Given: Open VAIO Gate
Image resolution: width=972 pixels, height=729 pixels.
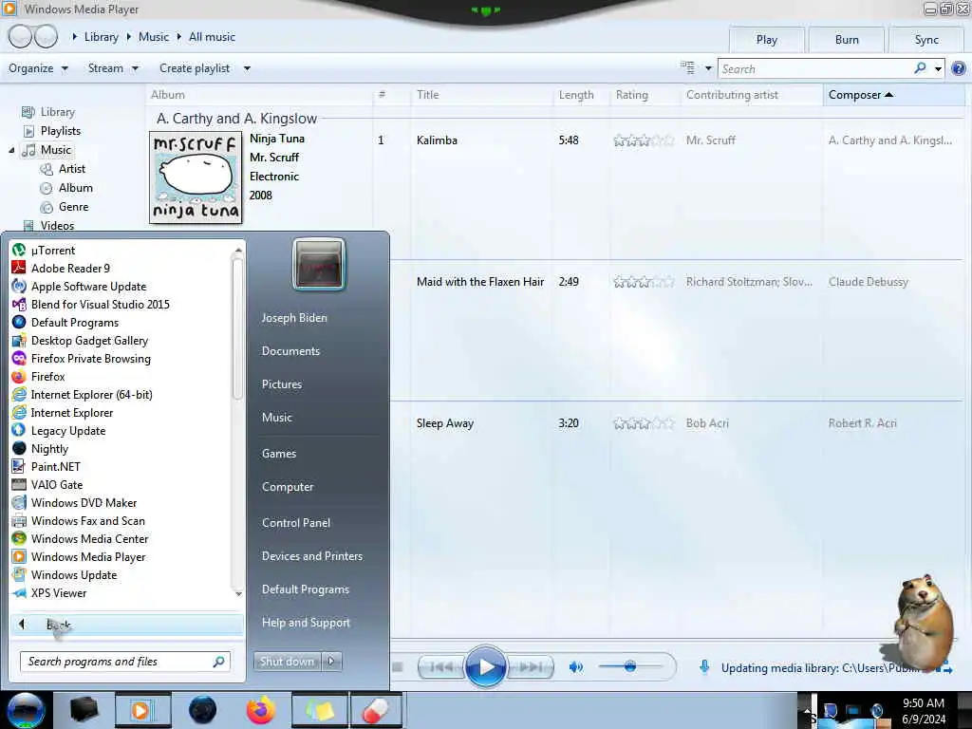Looking at the screenshot, I should 47,485.
